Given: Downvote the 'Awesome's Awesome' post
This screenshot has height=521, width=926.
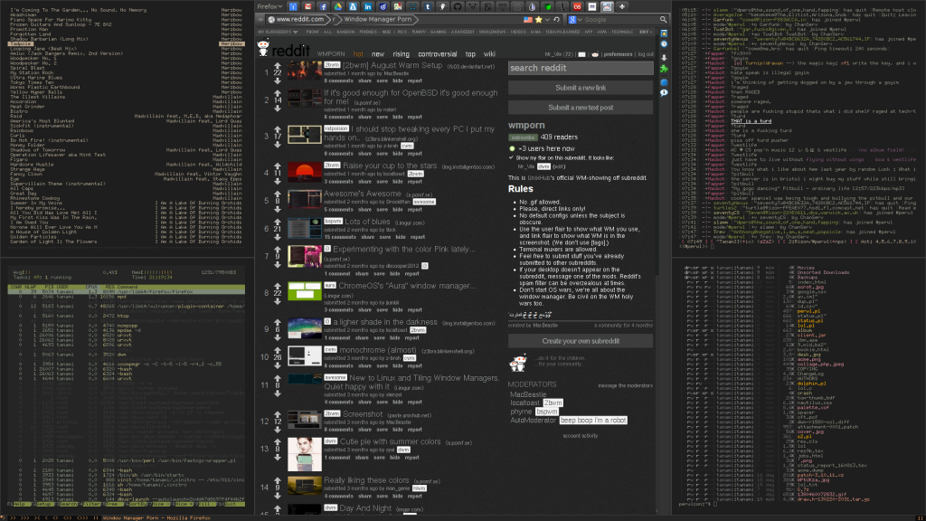Looking at the screenshot, I should click(277, 208).
